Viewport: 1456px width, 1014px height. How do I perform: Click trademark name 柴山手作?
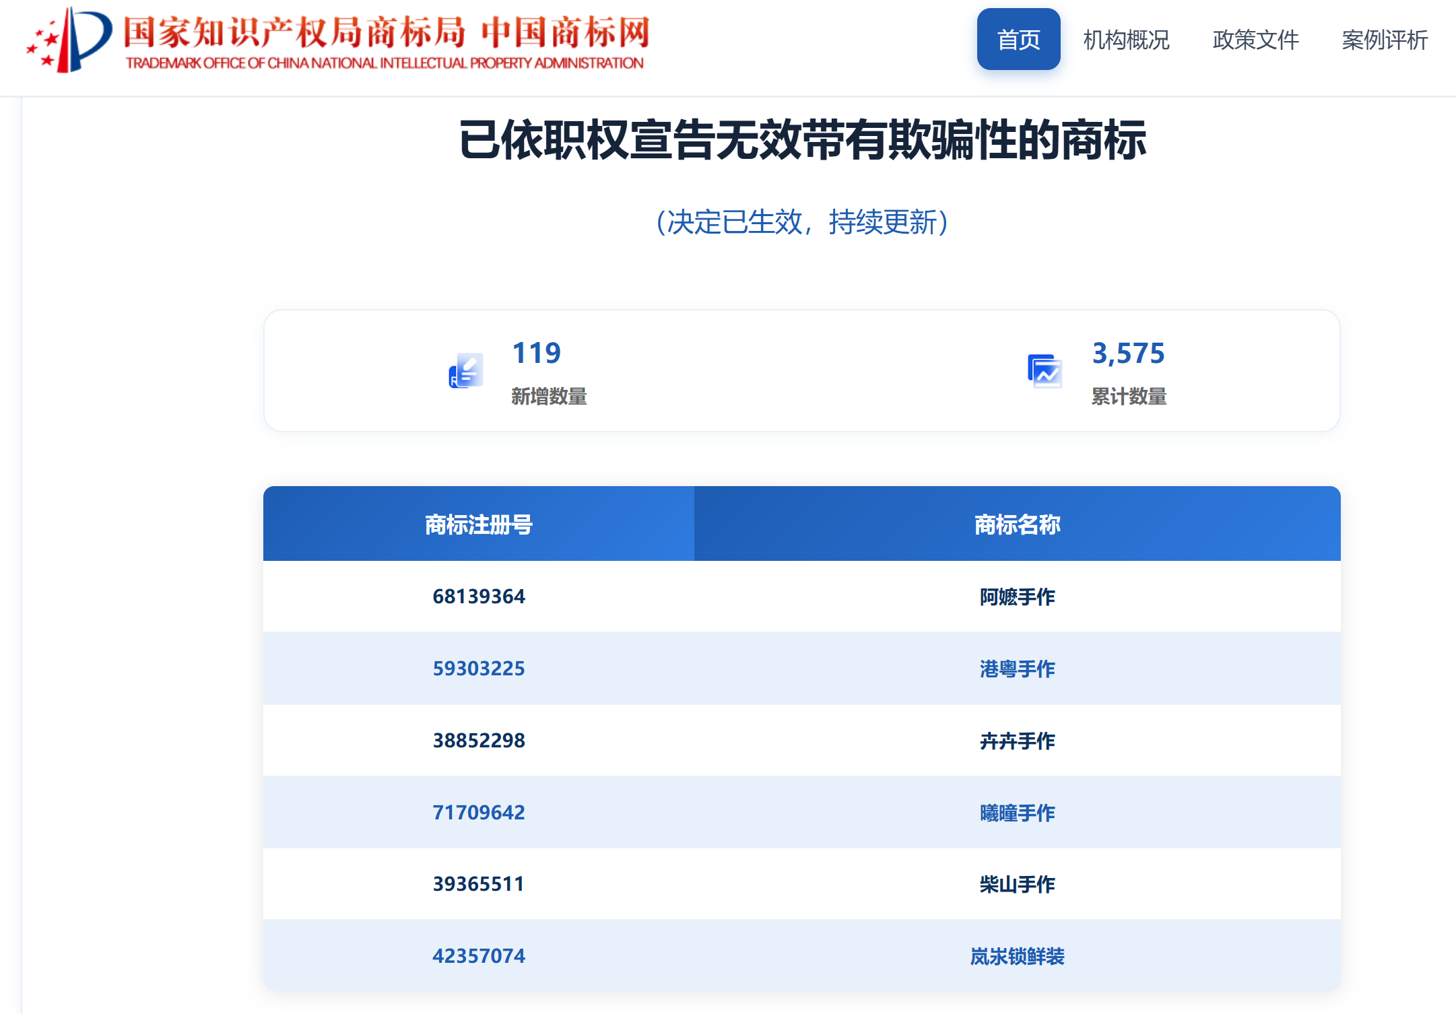(1018, 884)
